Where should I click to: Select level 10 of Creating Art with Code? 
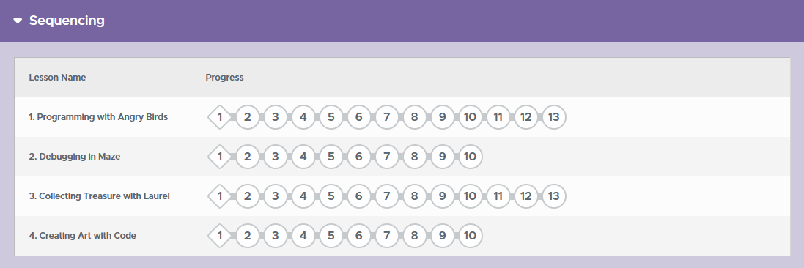(x=470, y=236)
